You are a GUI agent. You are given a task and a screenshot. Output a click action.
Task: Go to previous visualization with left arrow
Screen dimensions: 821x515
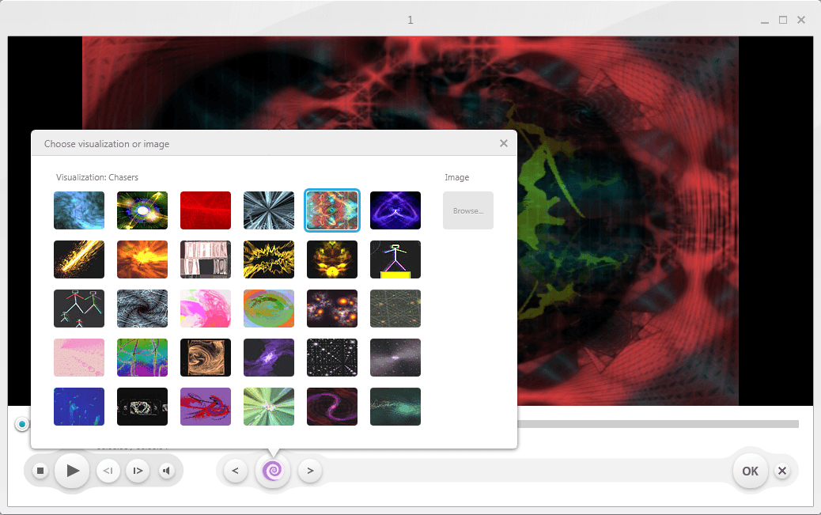point(234,471)
